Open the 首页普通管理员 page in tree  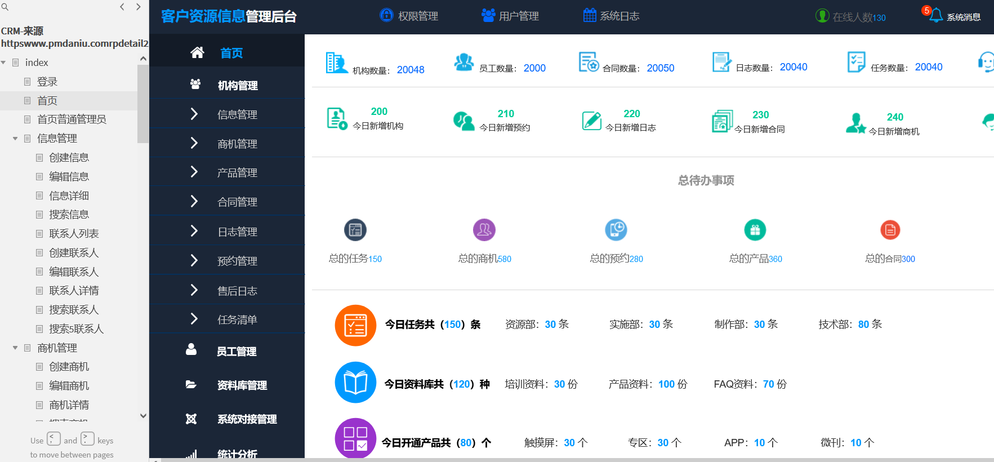(72, 119)
